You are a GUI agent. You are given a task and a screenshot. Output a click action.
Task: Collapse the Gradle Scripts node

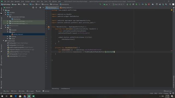(4, 41)
